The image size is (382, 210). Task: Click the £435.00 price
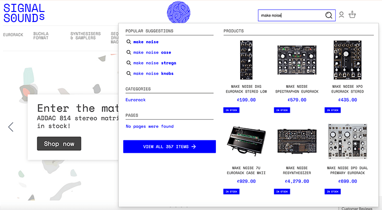click(348, 100)
